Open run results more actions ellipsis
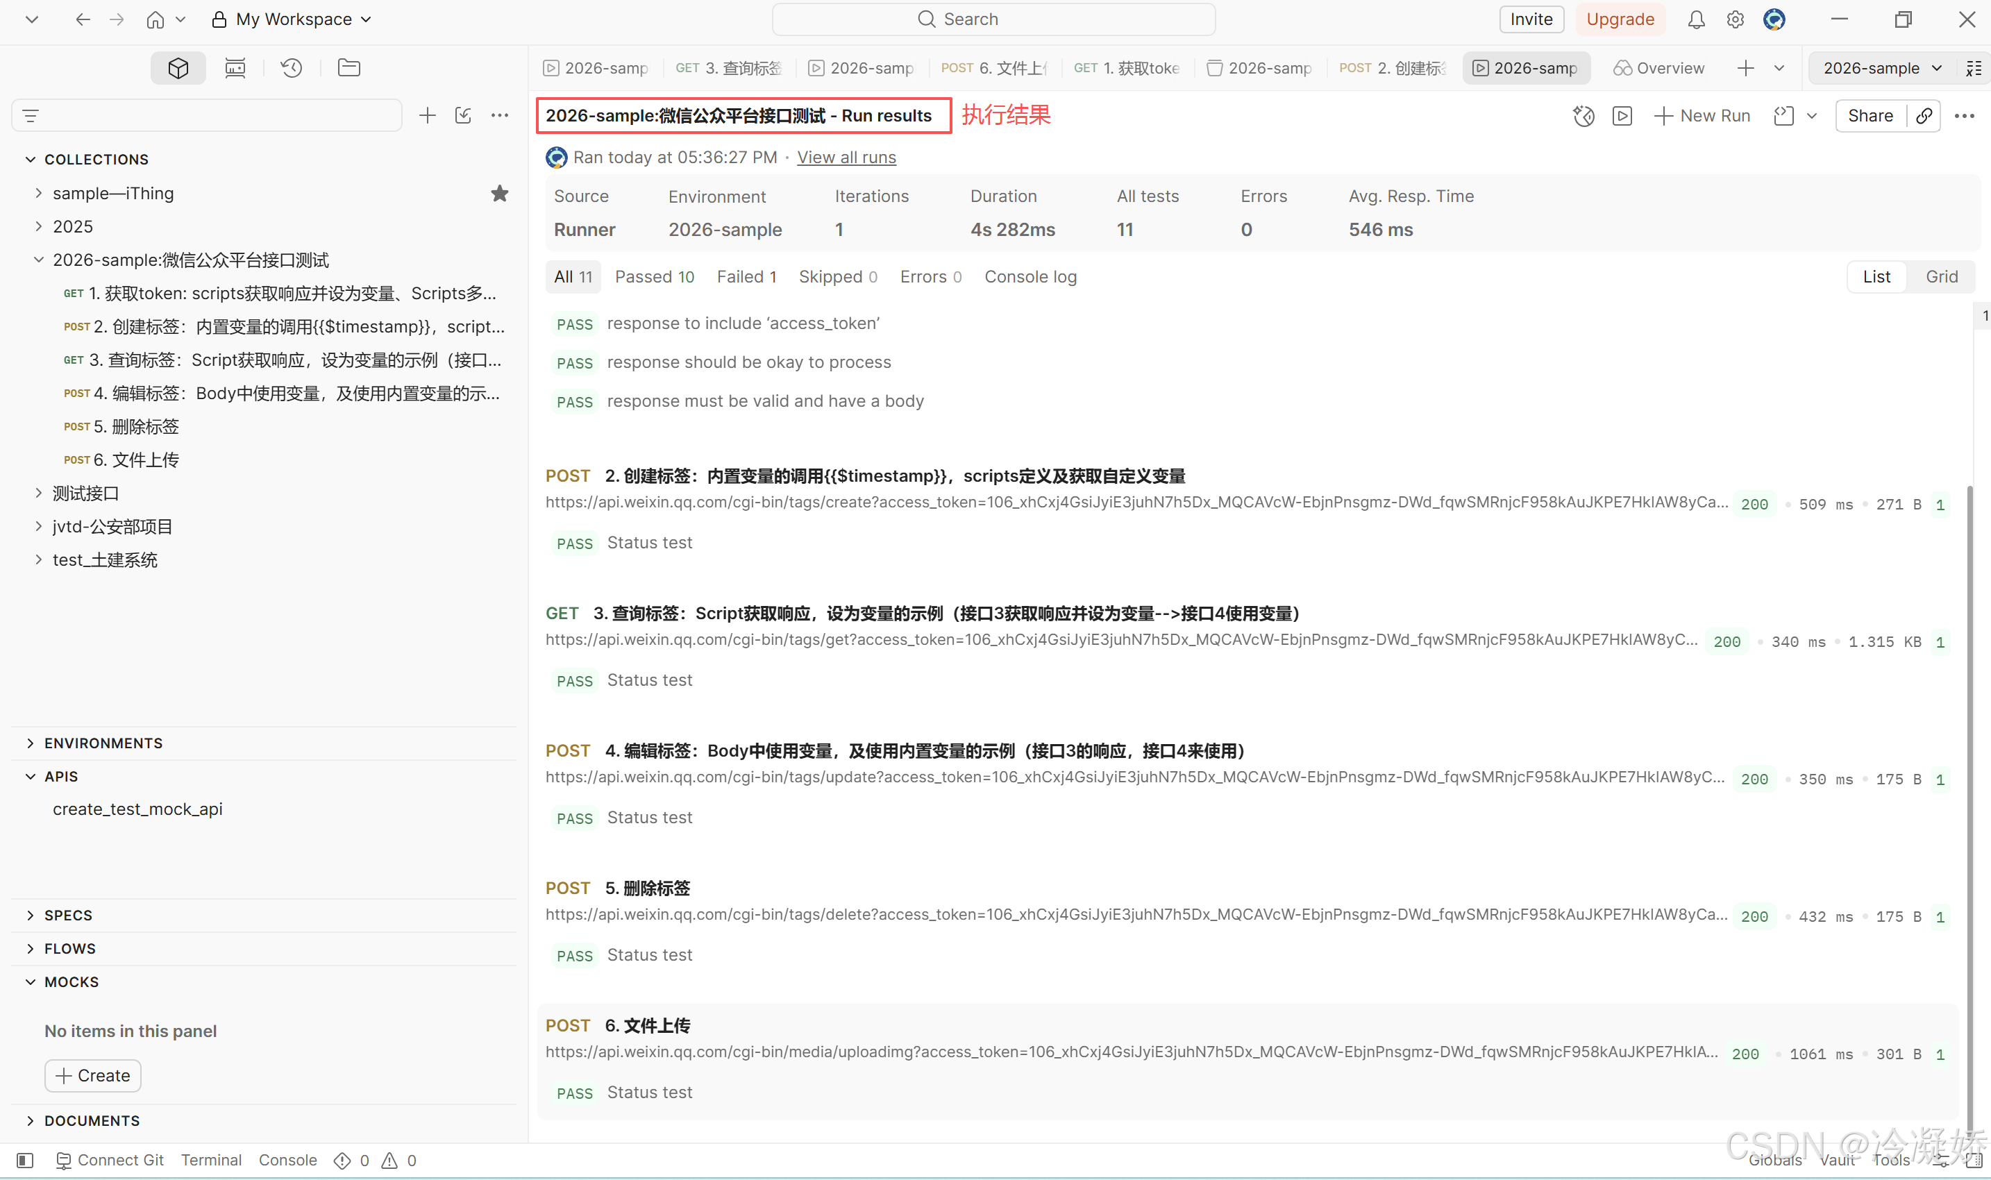Image resolution: width=1991 pixels, height=1180 pixels. pyautogui.click(x=1965, y=116)
